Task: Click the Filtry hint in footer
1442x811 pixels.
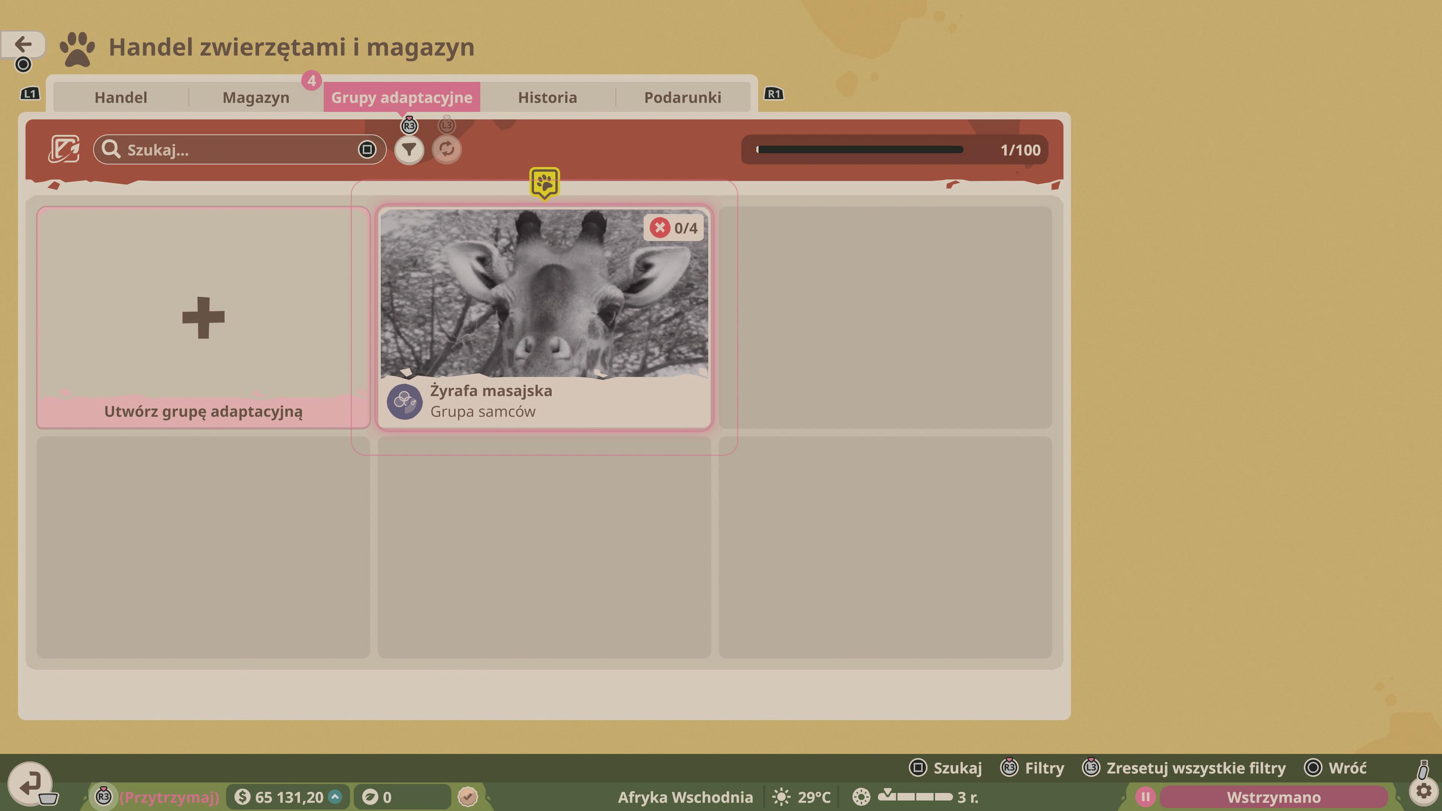Action: [x=1032, y=768]
